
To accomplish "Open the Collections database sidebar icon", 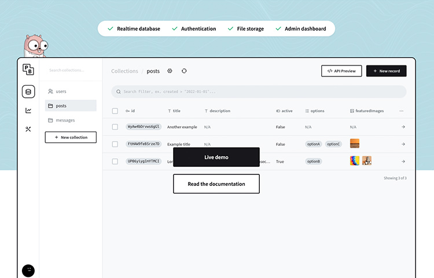I will tap(28, 92).
